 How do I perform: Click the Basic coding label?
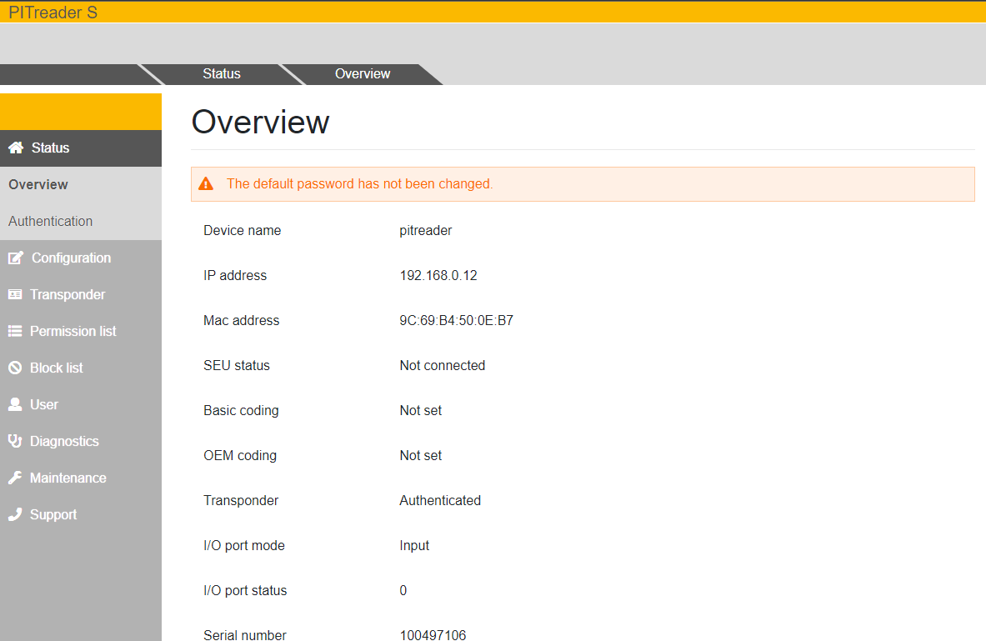241,411
